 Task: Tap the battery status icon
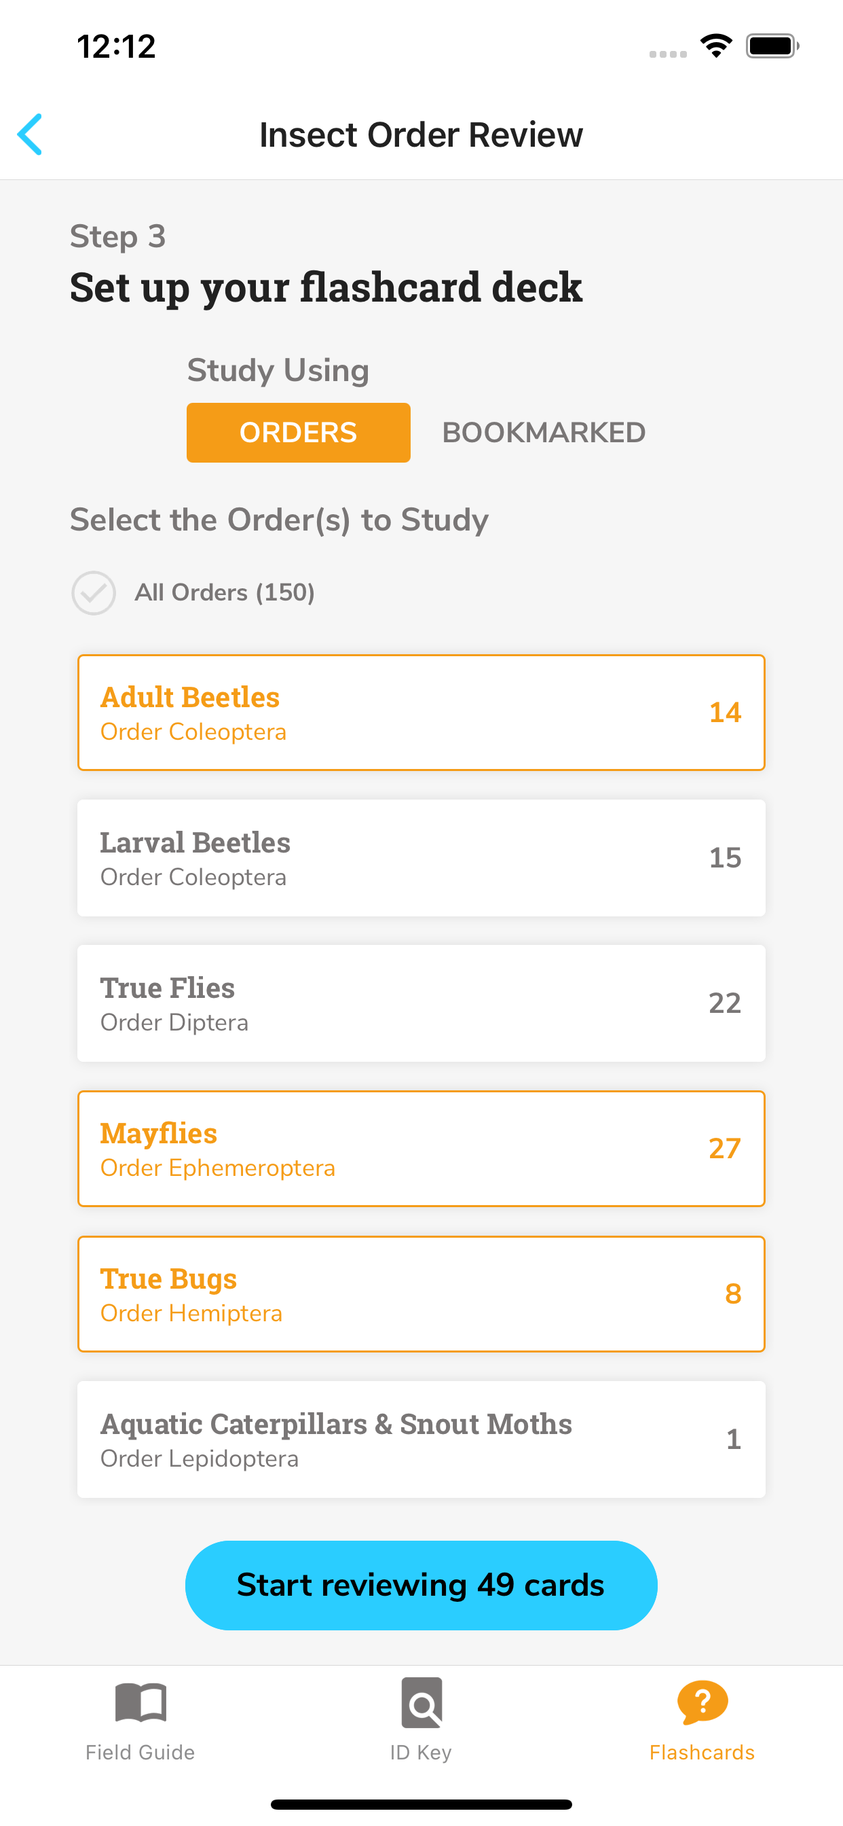pyautogui.click(x=772, y=46)
